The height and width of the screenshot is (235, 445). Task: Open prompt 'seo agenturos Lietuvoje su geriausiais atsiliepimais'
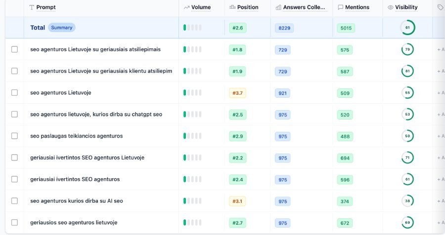tap(95, 49)
